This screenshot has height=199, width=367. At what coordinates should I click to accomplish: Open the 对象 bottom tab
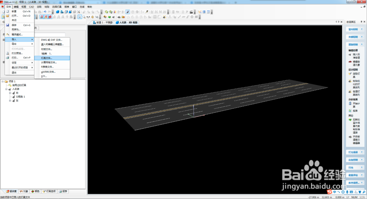pos(24,191)
